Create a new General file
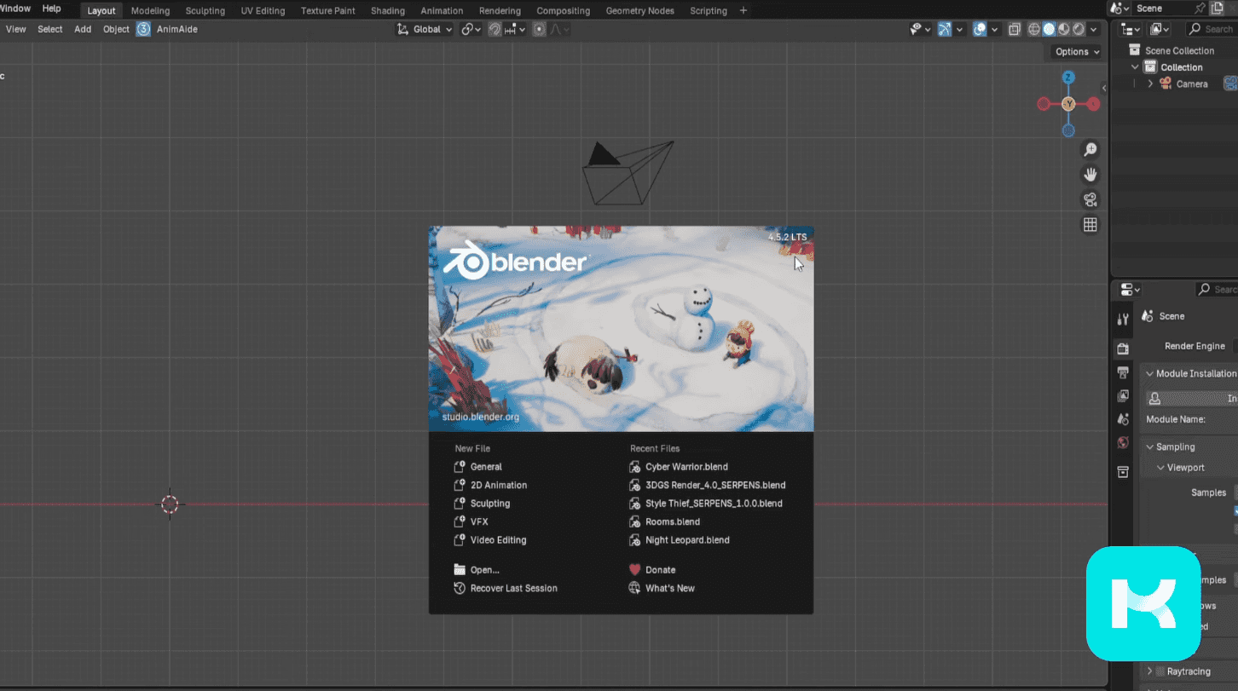The width and height of the screenshot is (1238, 691). click(486, 467)
